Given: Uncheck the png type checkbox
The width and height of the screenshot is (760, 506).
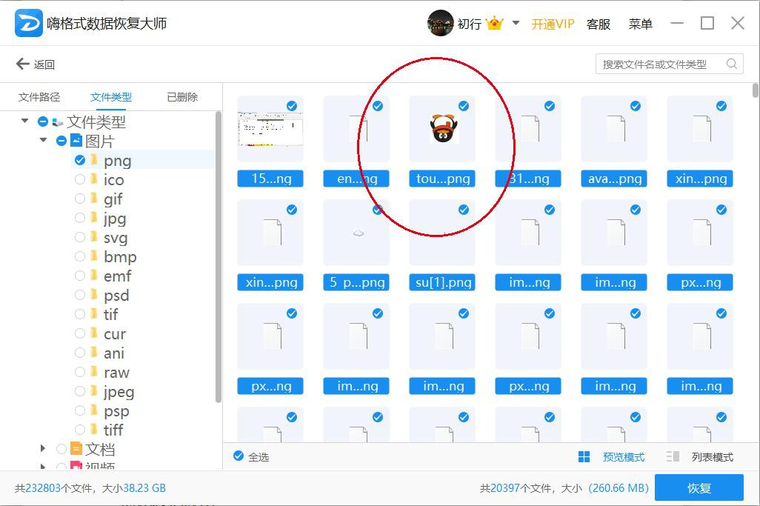Looking at the screenshot, I should tap(80, 160).
